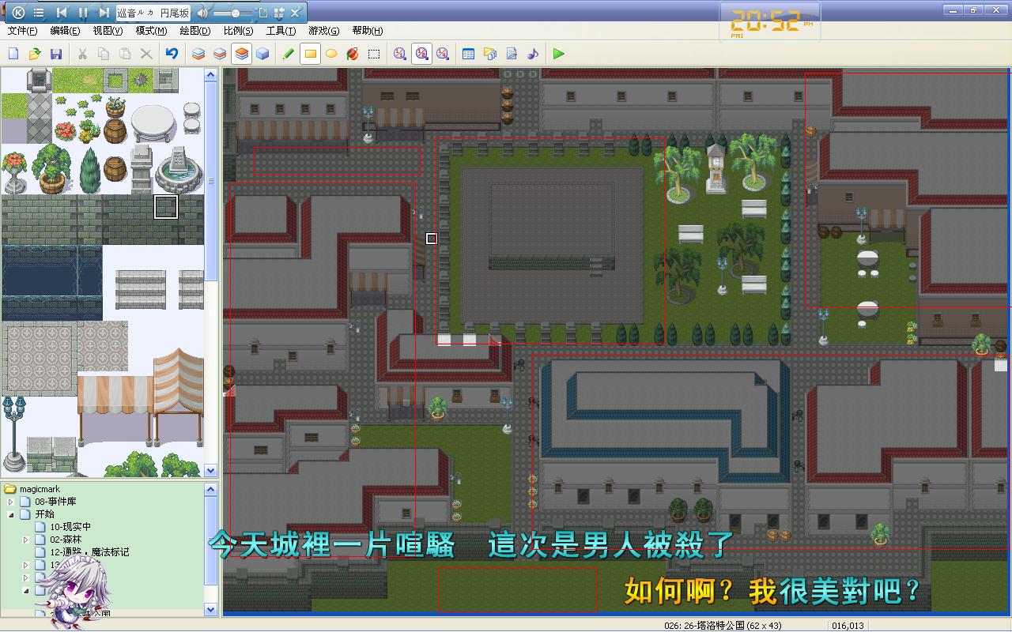
Task: Switch to the Events layer cube
Action: point(262,54)
